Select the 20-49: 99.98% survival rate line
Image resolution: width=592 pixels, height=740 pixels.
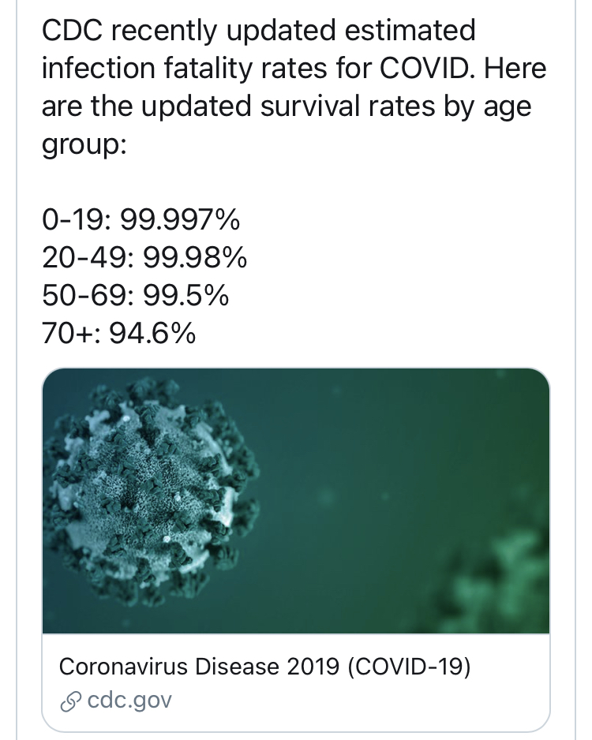pyautogui.click(x=144, y=258)
